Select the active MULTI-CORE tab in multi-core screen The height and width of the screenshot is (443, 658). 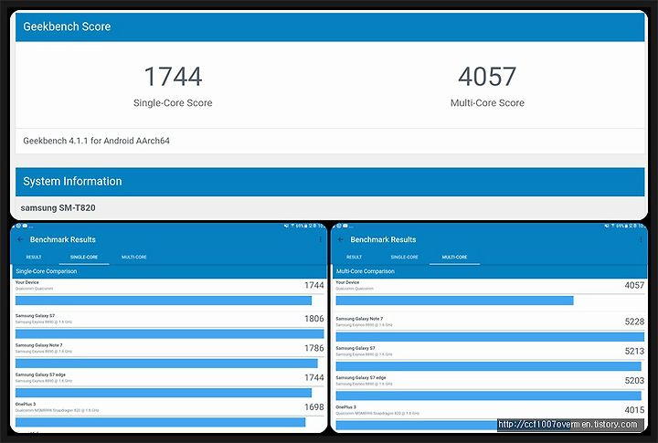(454, 257)
